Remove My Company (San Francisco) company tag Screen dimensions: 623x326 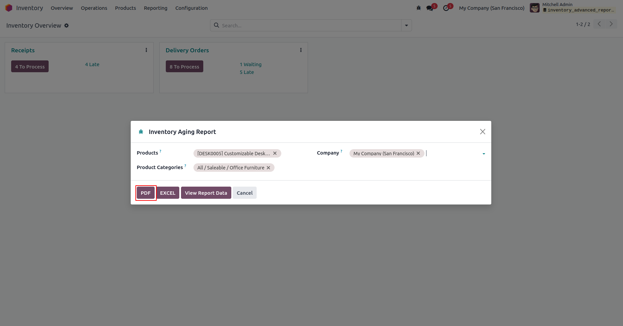[x=418, y=153]
